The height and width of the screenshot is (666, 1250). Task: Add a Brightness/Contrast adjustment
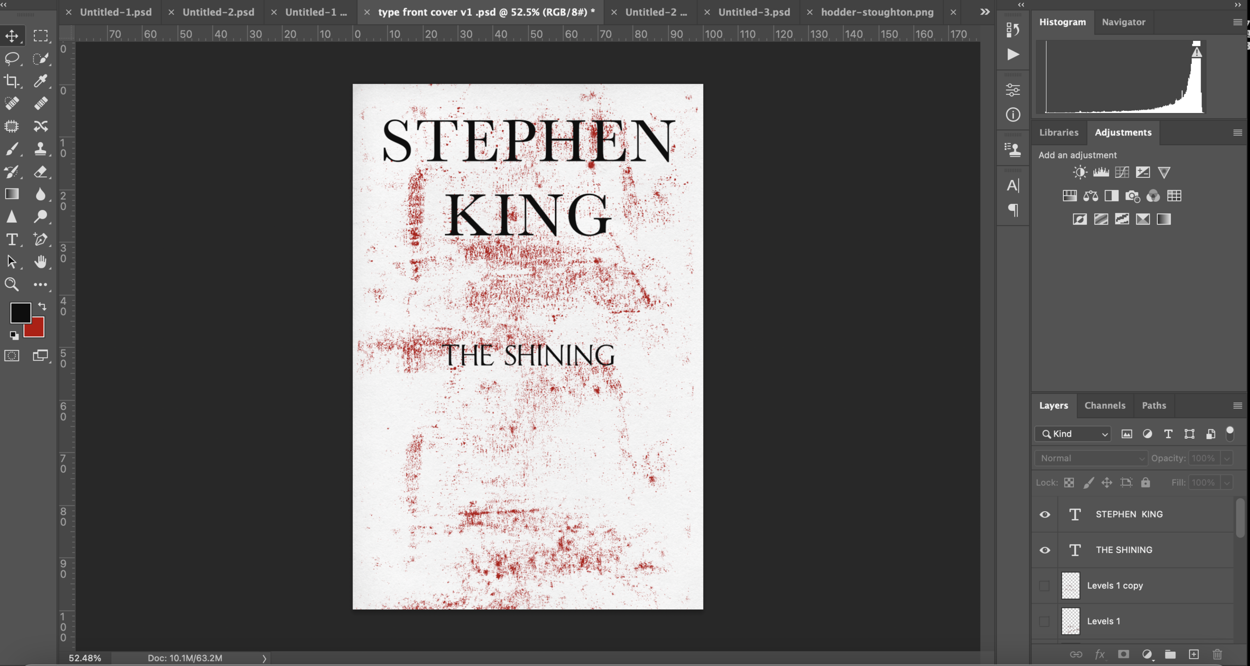(x=1079, y=172)
